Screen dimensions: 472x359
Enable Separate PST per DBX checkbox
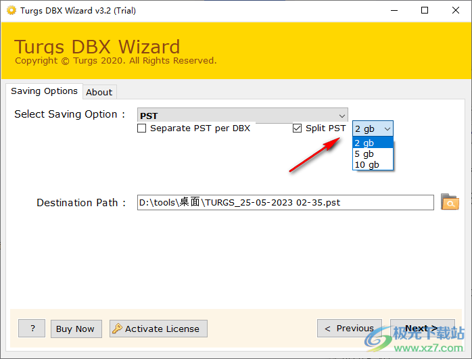[142, 128]
